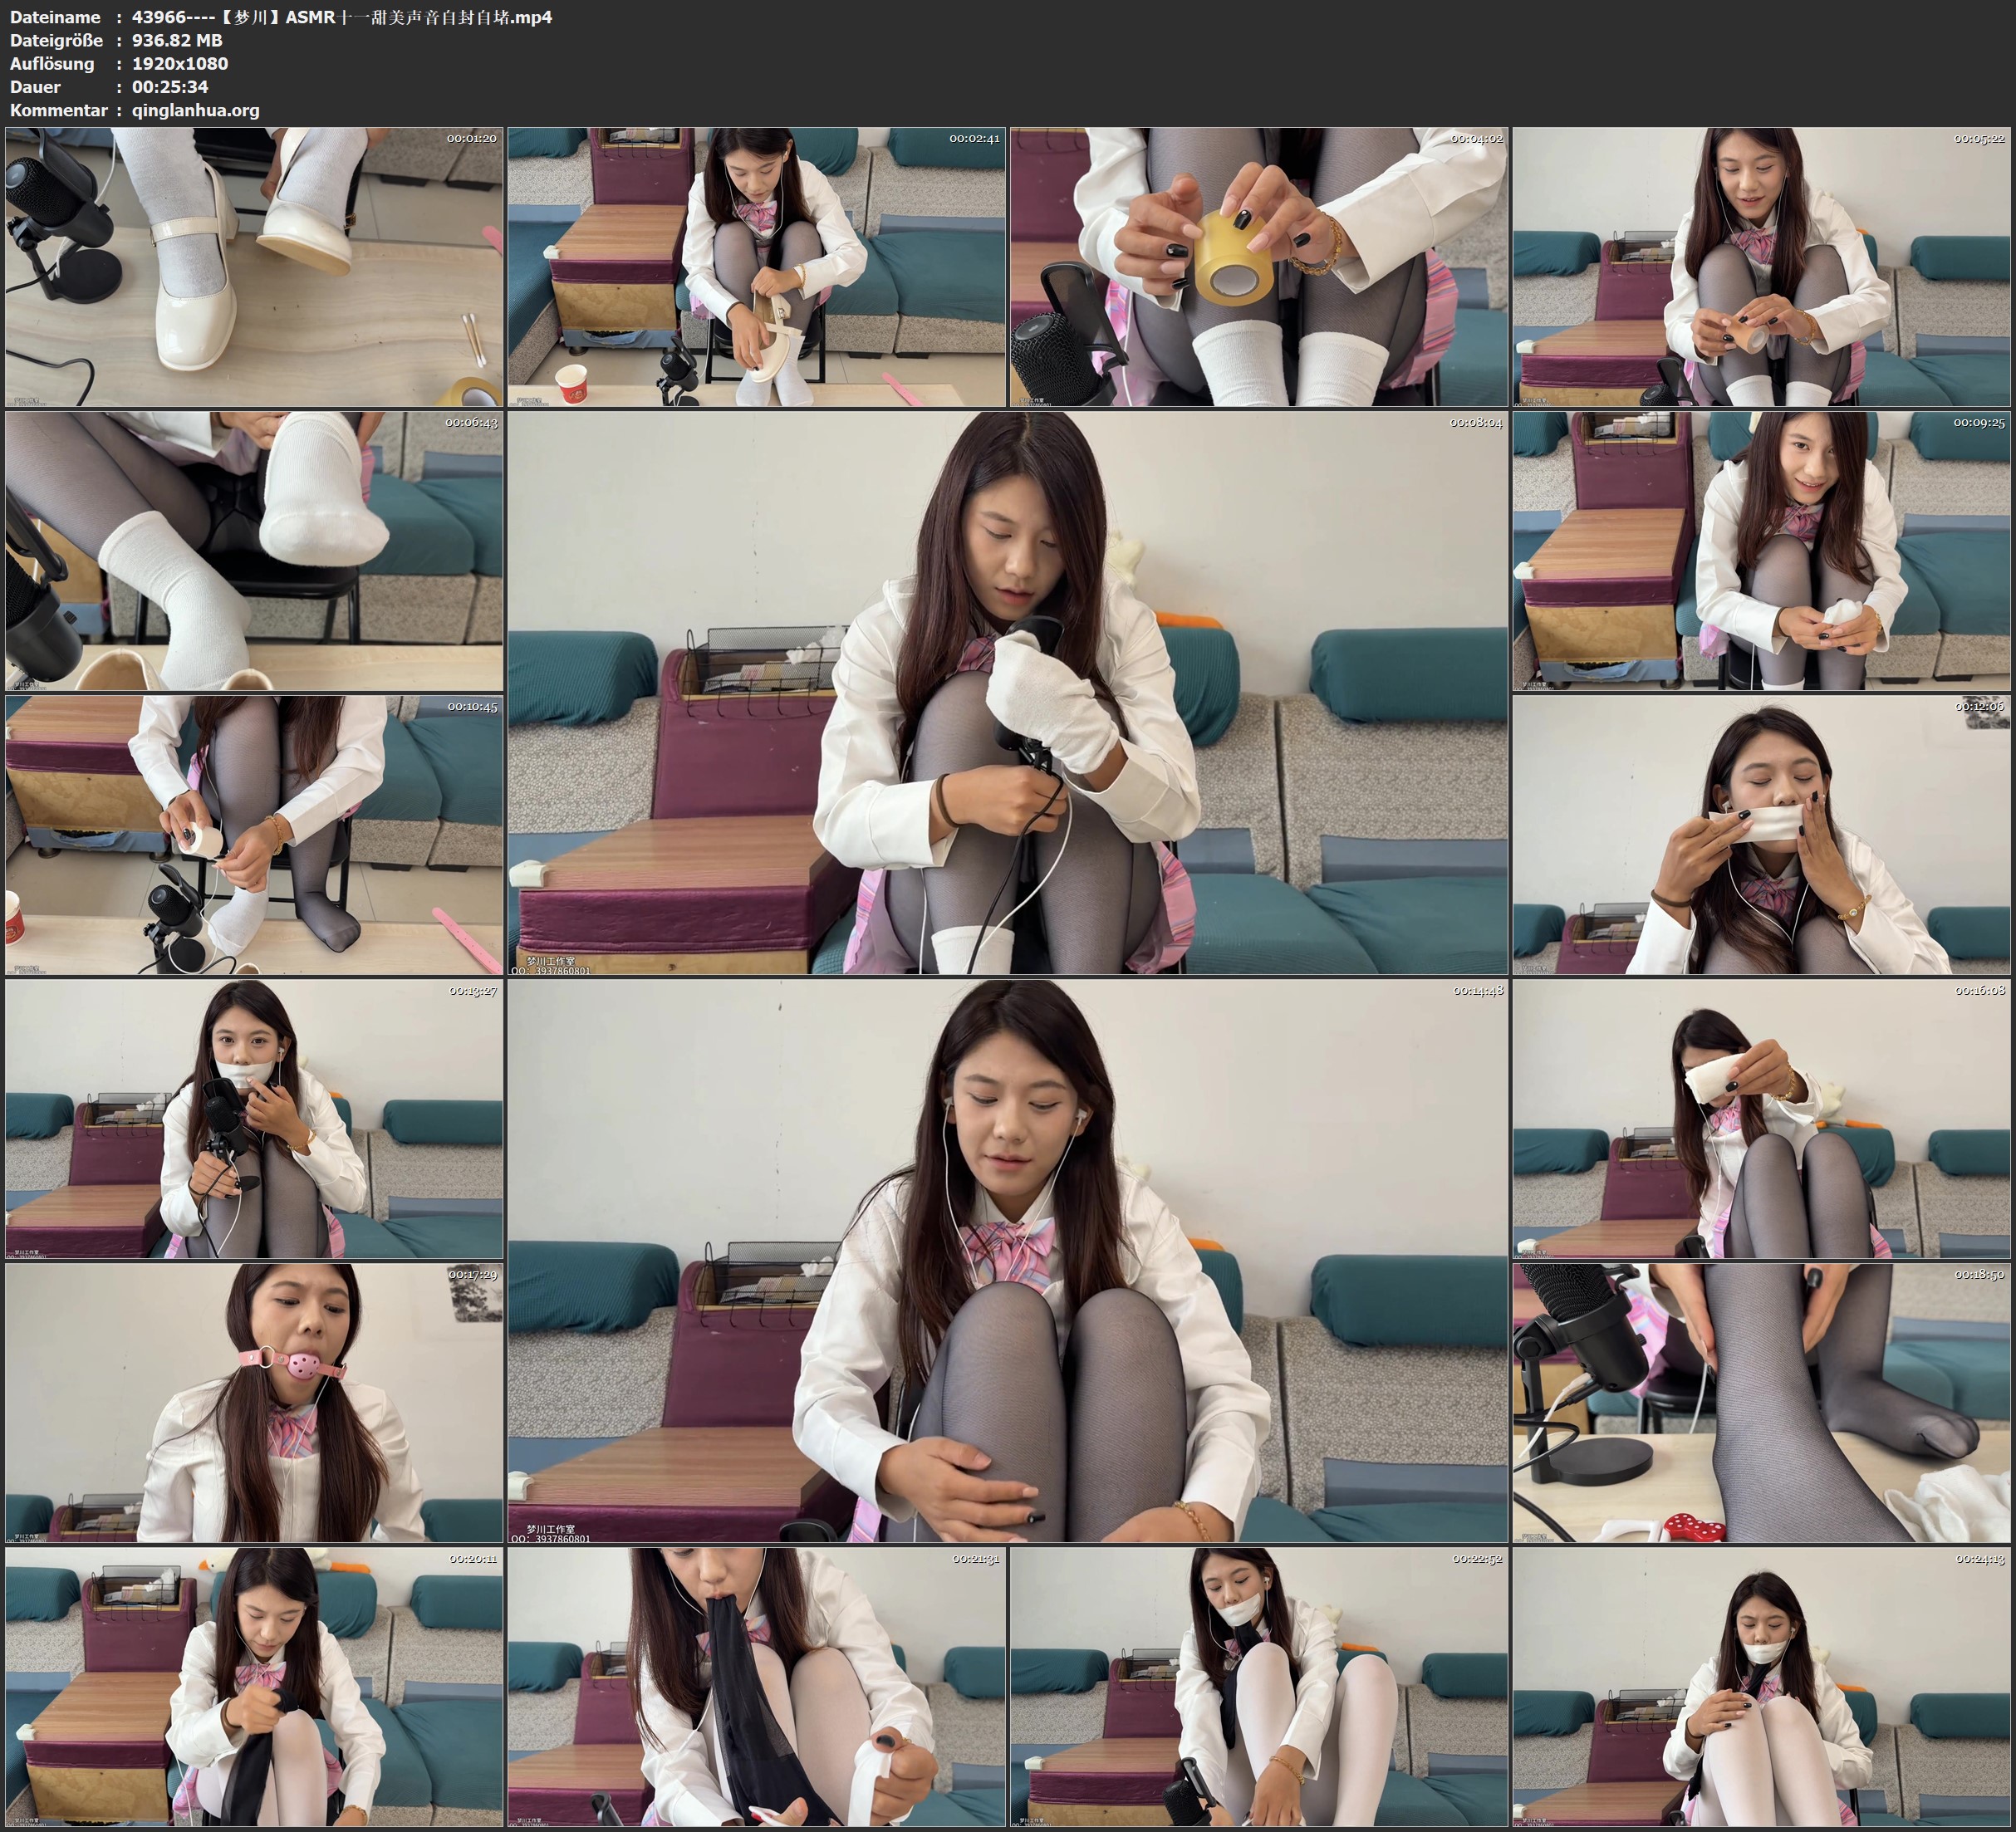Open the large 00:14:48 thumbnail
This screenshot has width=2016, height=1832.
point(1007,1261)
